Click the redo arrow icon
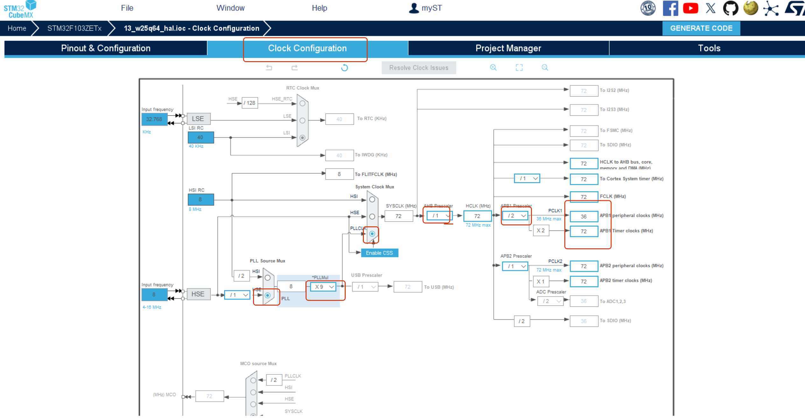This screenshot has width=805, height=418. [x=294, y=67]
